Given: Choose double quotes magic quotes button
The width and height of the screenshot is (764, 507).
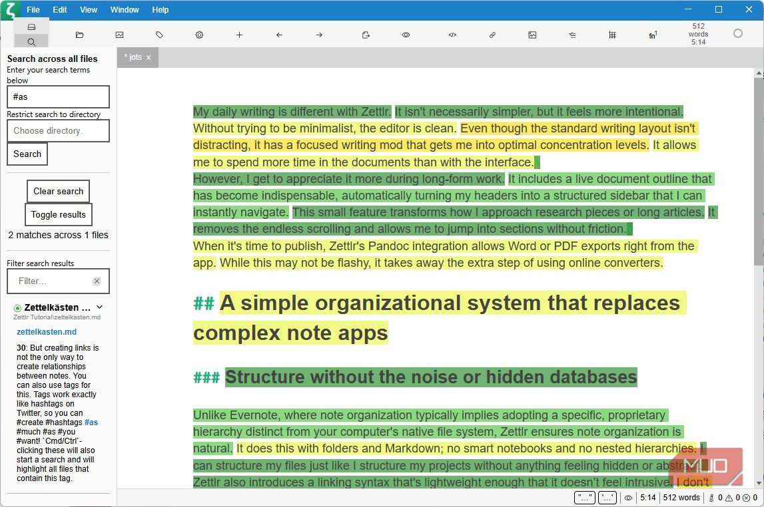Looking at the screenshot, I should pos(584,498).
